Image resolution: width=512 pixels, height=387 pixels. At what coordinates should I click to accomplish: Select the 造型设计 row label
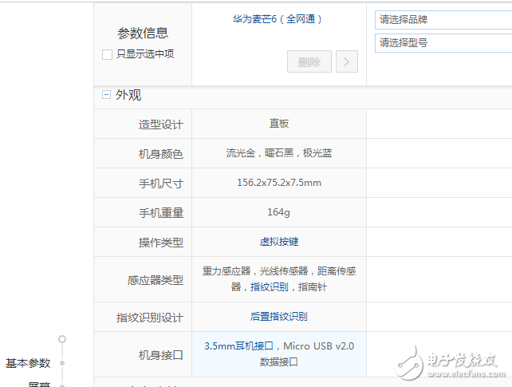tap(160, 124)
